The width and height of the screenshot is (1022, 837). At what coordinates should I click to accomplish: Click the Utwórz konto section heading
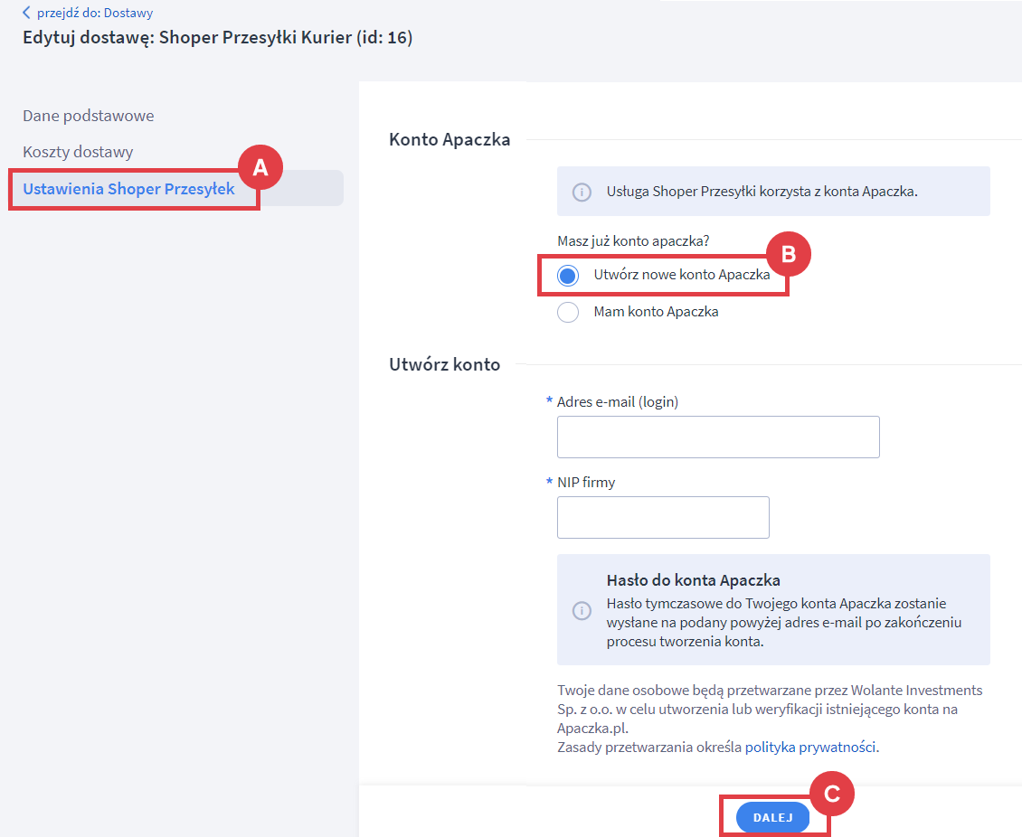point(444,364)
